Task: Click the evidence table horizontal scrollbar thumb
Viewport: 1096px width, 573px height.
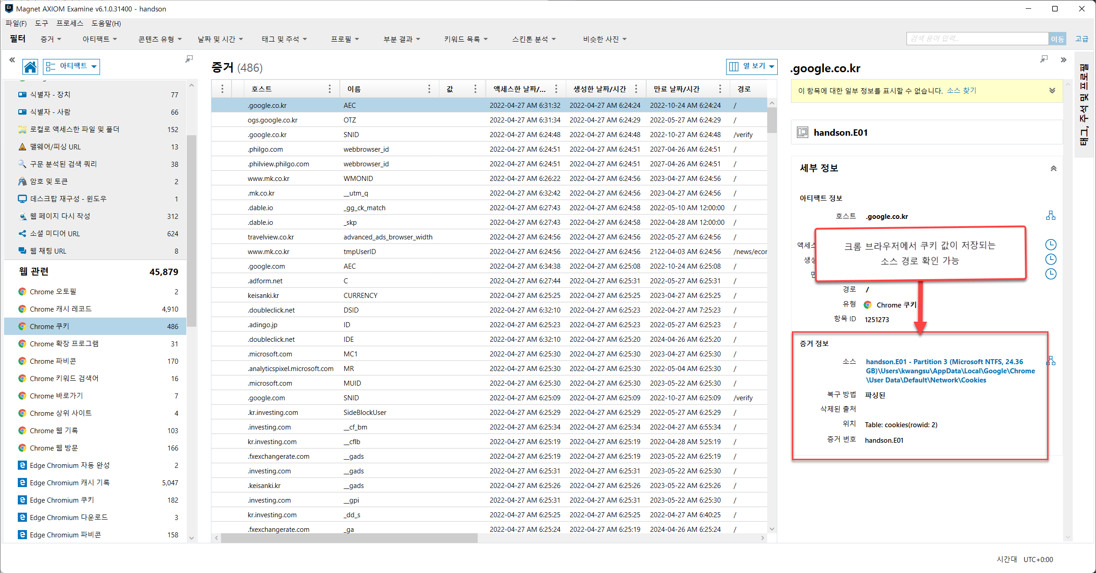Action: (x=349, y=538)
